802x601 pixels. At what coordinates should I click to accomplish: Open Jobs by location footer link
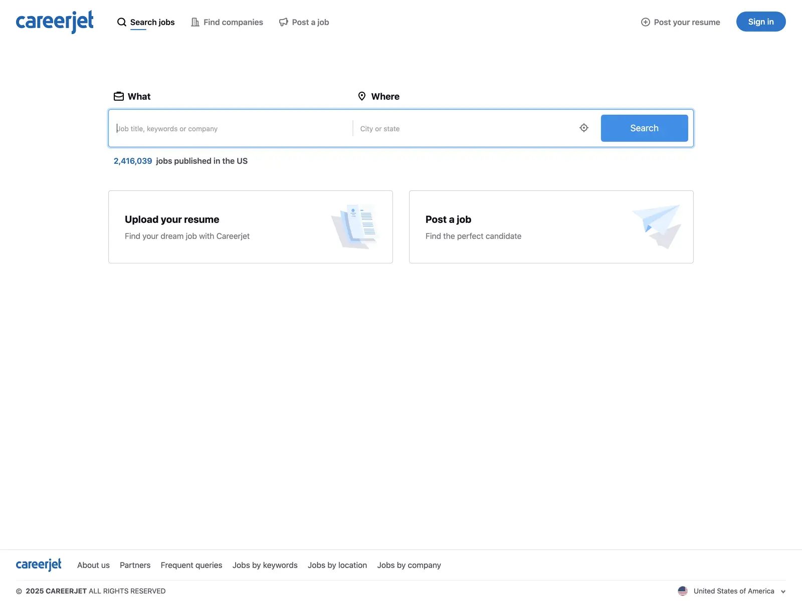click(337, 565)
